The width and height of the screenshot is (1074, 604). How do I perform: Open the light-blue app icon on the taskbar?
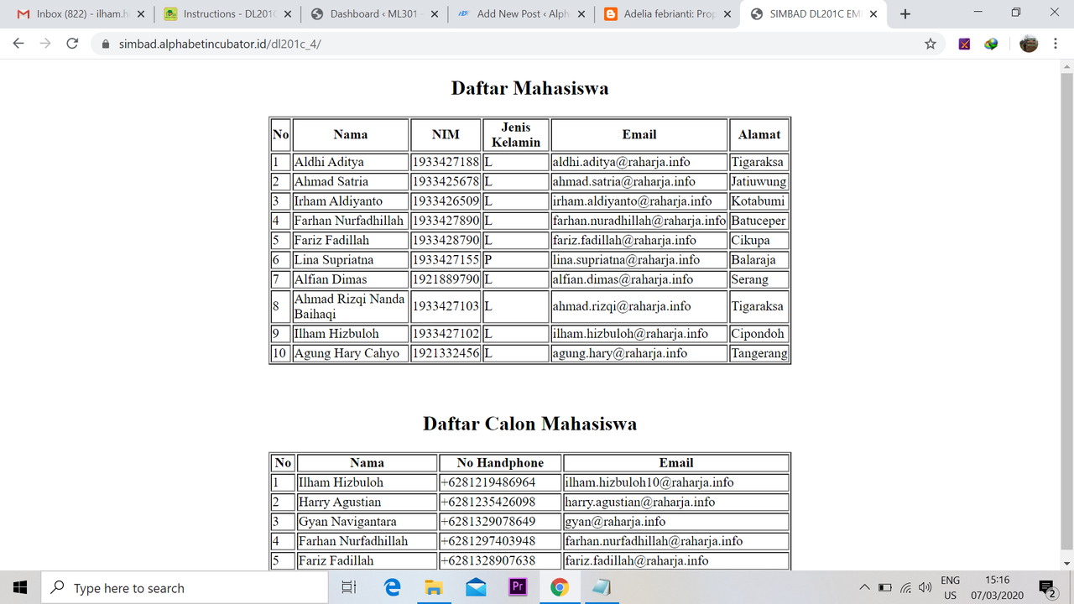tap(601, 587)
